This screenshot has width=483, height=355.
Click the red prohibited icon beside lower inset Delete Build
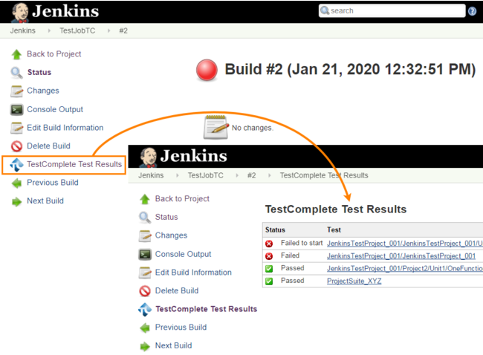click(x=144, y=291)
